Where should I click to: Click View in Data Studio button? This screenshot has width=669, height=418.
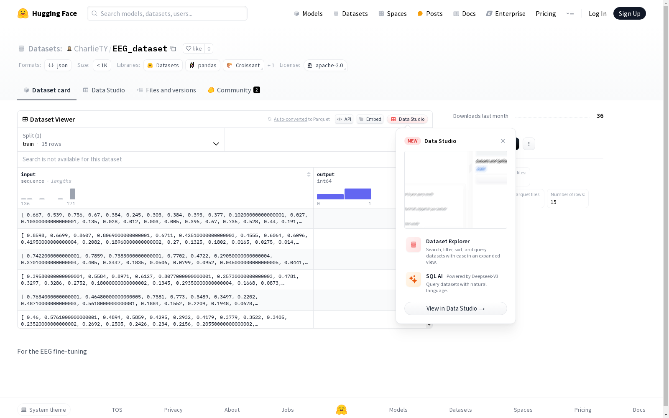pos(456,308)
